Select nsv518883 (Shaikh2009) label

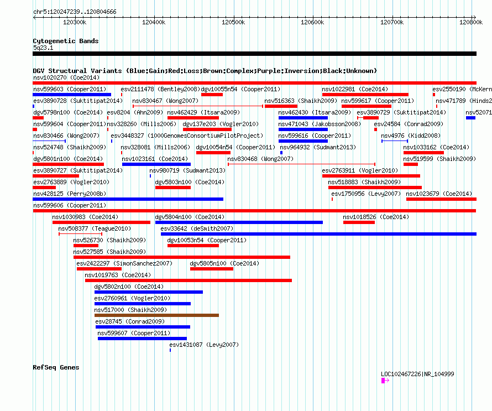click(x=364, y=182)
